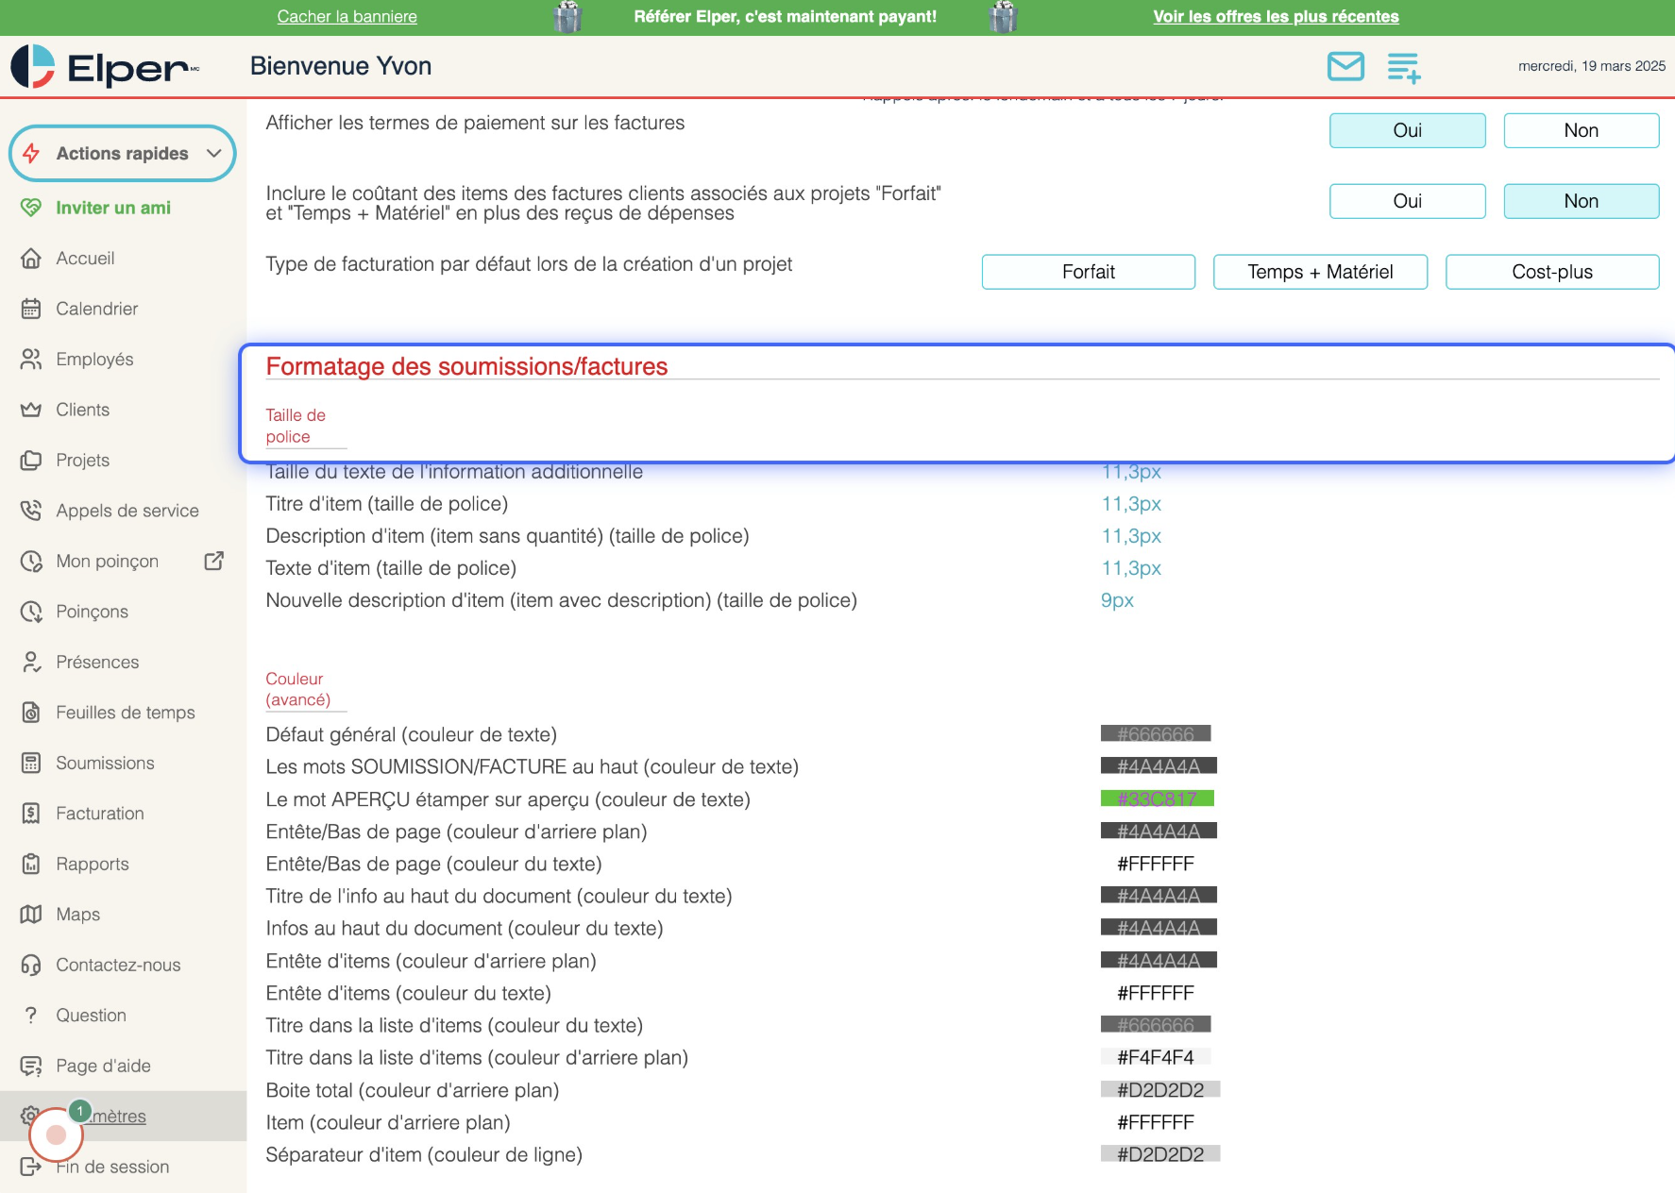
Task: Click the Fin de session logout icon
Action: (x=31, y=1167)
